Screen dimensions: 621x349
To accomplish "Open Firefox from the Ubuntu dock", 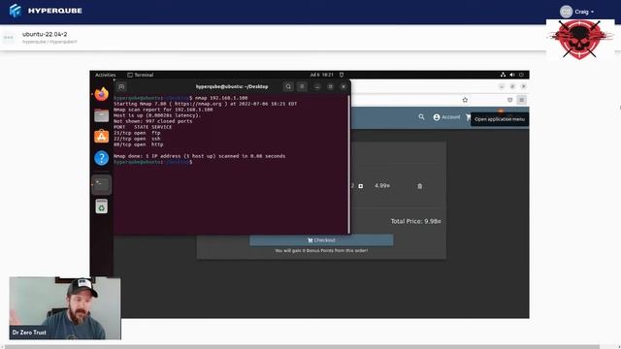I will [102, 94].
